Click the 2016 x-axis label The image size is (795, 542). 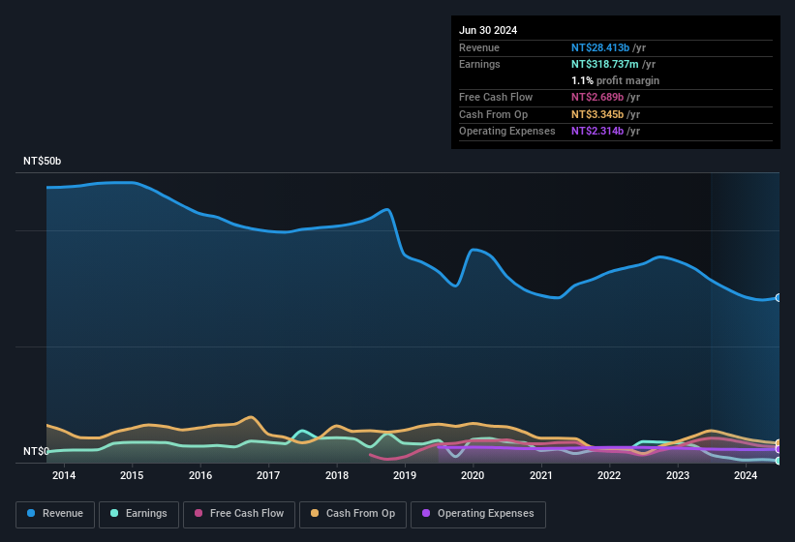pos(200,475)
